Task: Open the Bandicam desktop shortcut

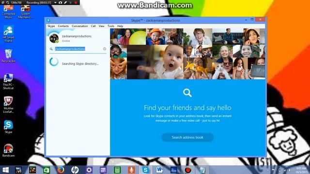Action: tap(8, 150)
